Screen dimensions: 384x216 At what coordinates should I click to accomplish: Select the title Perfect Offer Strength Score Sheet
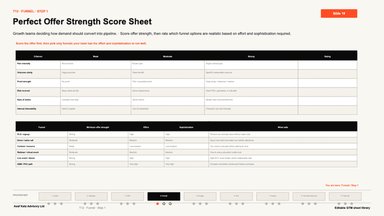pos(82,22)
